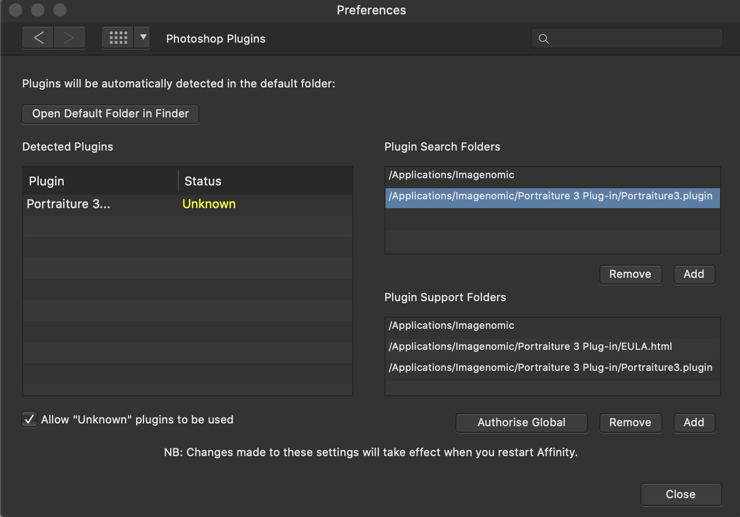The width and height of the screenshot is (740, 517).
Task: Expand the preferences sections dropdown arrow
Action: 143,38
